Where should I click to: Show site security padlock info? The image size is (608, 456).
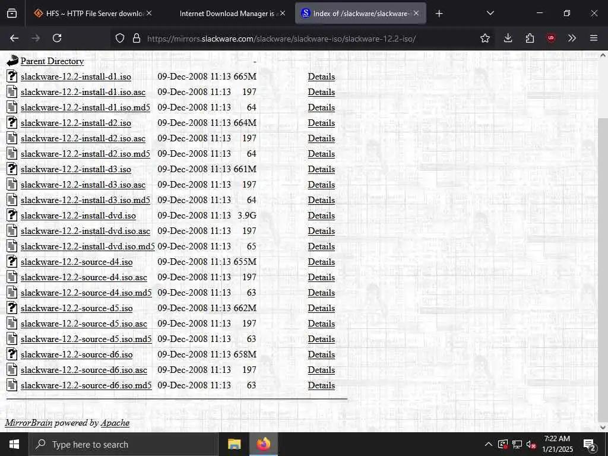pos(137,38)
